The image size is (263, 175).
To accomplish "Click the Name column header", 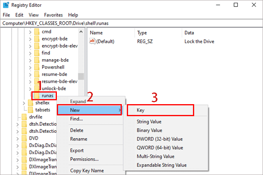I will (x=111, y=33).
